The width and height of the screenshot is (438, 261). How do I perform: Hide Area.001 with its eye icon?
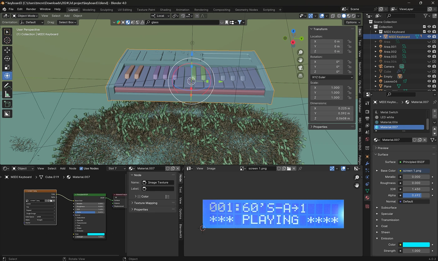pyautogui.click(x=429, y=47)
